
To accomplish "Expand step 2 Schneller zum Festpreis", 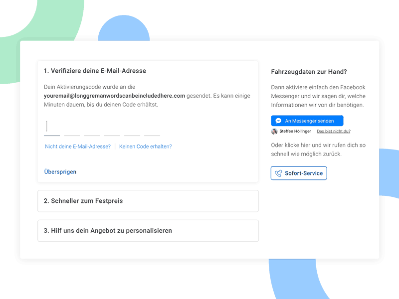I will point(148,201).
